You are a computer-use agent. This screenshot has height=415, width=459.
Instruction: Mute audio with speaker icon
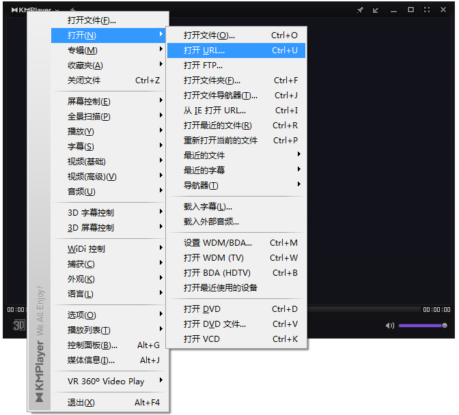pyautogui.click(x=390, y=326)
